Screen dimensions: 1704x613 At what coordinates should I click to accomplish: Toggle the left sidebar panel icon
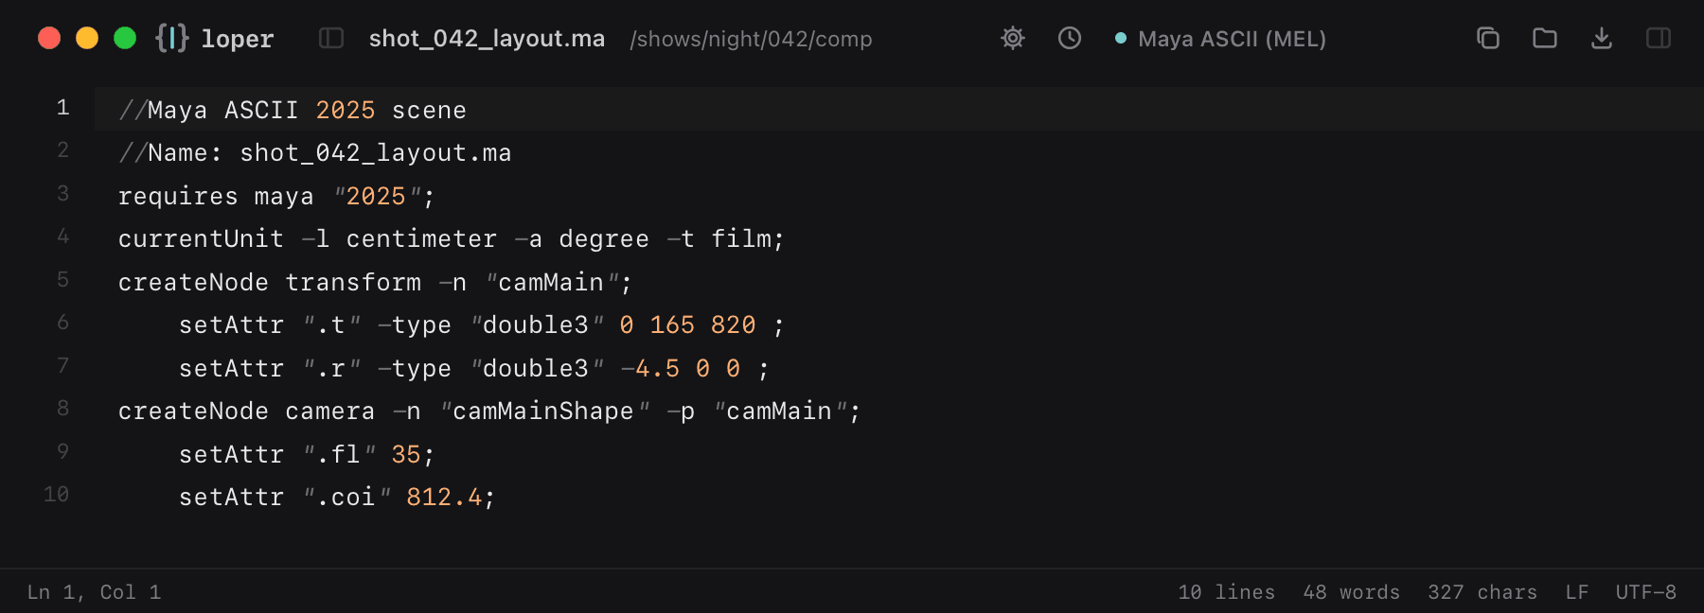coord(331,38)
